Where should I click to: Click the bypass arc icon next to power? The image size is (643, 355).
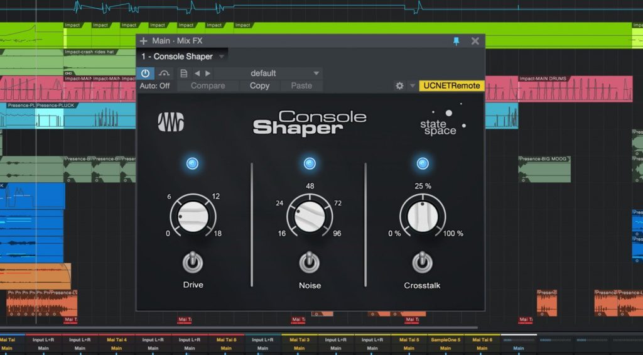pos(164,74)
